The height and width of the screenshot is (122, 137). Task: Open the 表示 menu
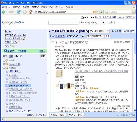[26, 7]
